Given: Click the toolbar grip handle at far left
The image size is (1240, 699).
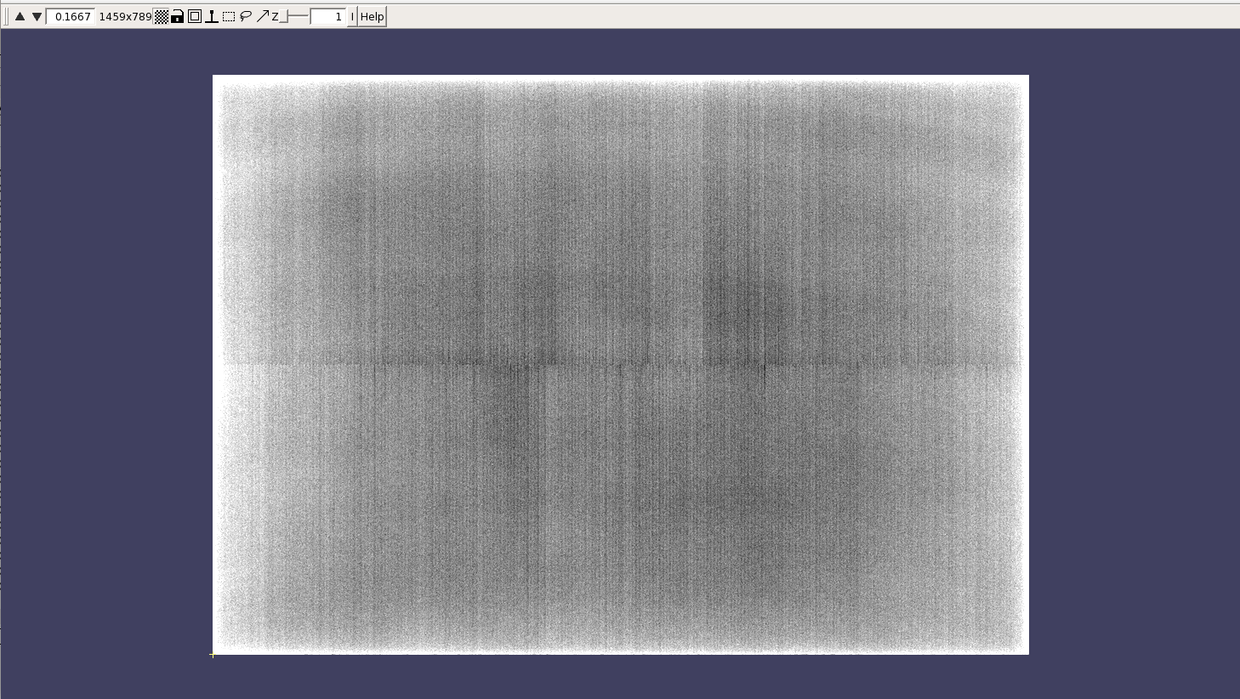Looking at the screenshot, I should click(x=7, y=16).
